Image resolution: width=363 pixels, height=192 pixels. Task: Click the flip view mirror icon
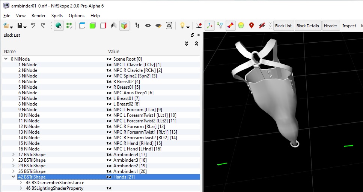point(114,25)
